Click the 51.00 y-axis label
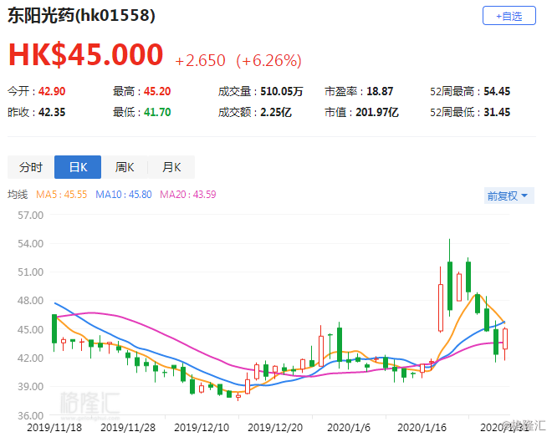The image size is (552, 437). pyautogui.click(x=31, y=272)
